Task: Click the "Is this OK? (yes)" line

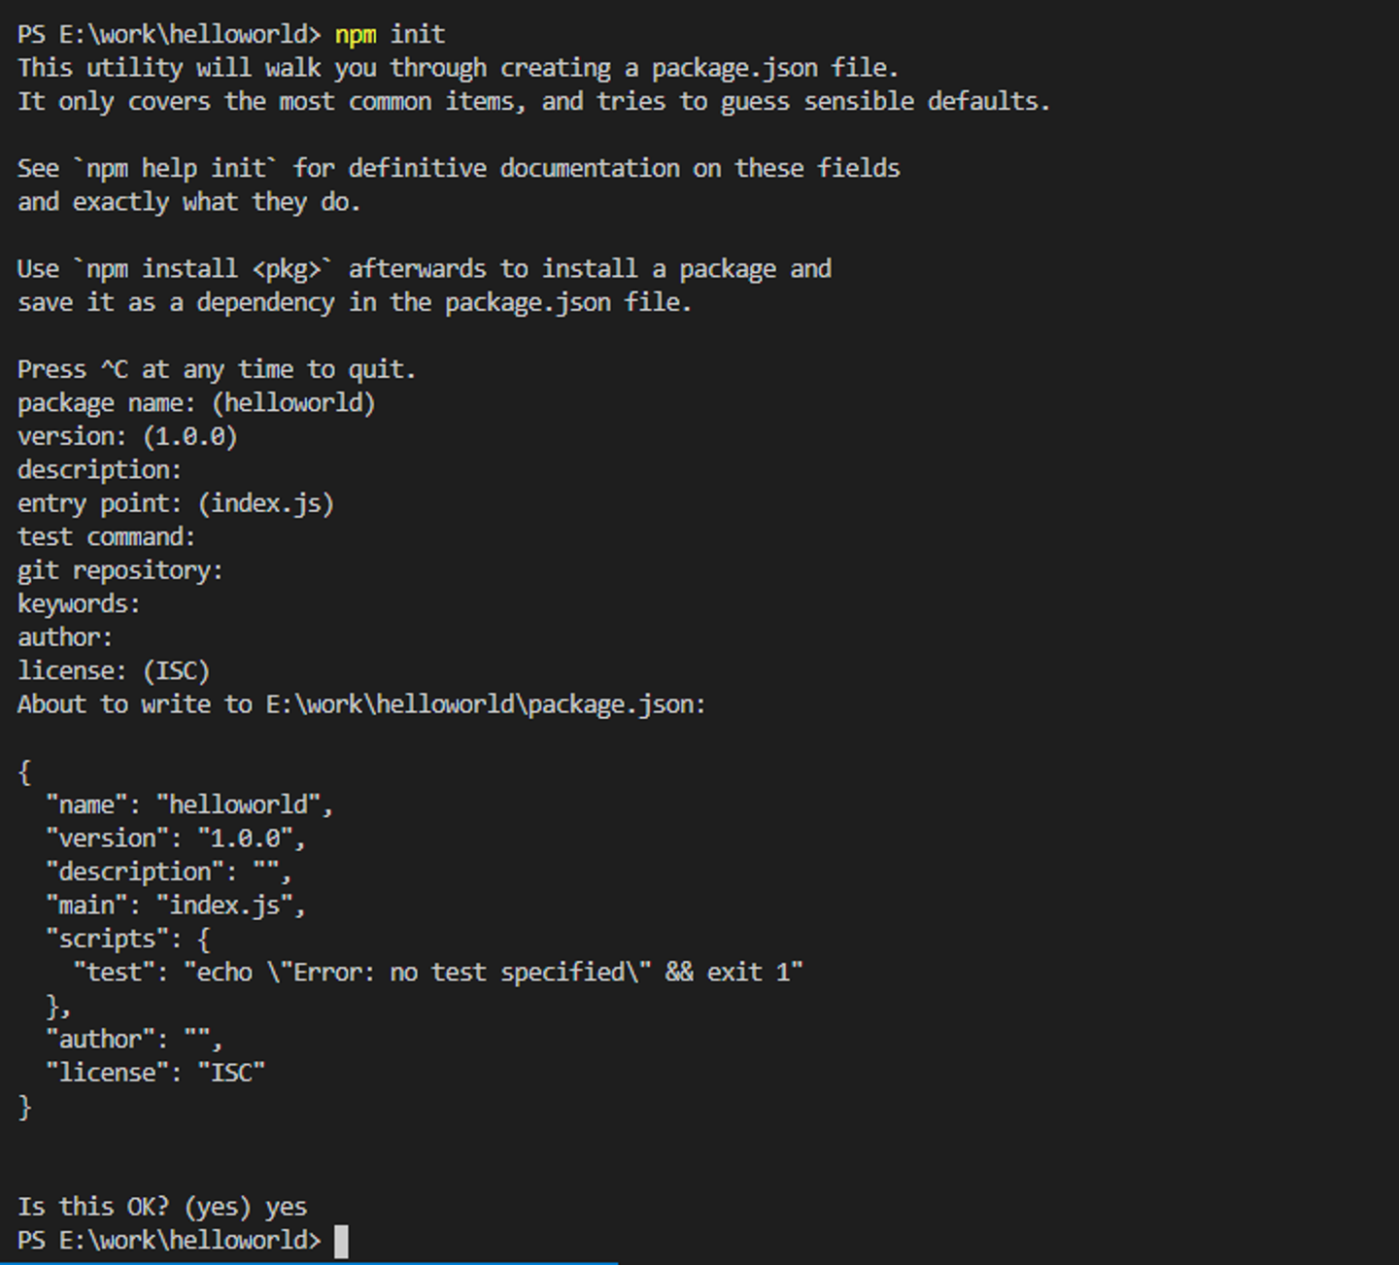Action: (x=162, y=1208)
